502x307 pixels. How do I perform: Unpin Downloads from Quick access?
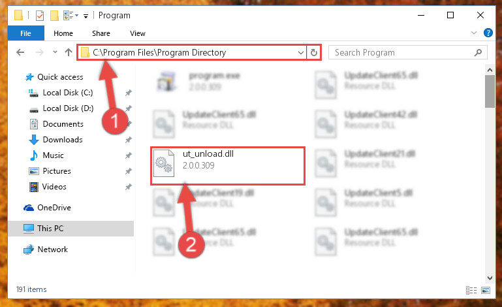coord(129,140)
